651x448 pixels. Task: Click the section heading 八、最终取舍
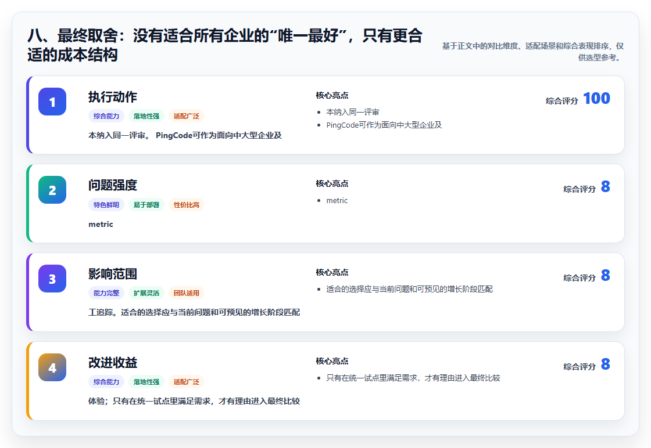[x=225, y=45]
